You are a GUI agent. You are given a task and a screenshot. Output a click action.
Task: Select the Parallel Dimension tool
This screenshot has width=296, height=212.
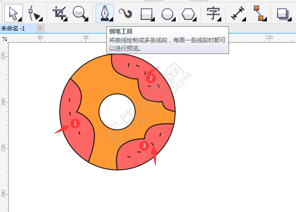(238, 13)
